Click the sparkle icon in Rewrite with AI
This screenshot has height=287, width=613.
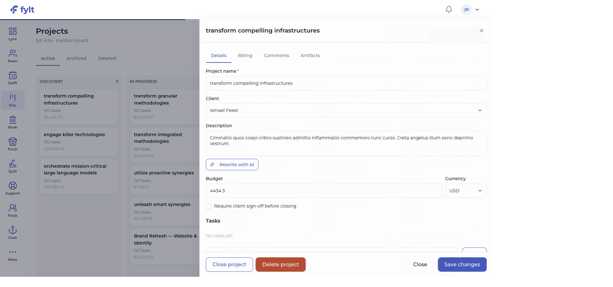pyautogui.click(x=212, y=165)
